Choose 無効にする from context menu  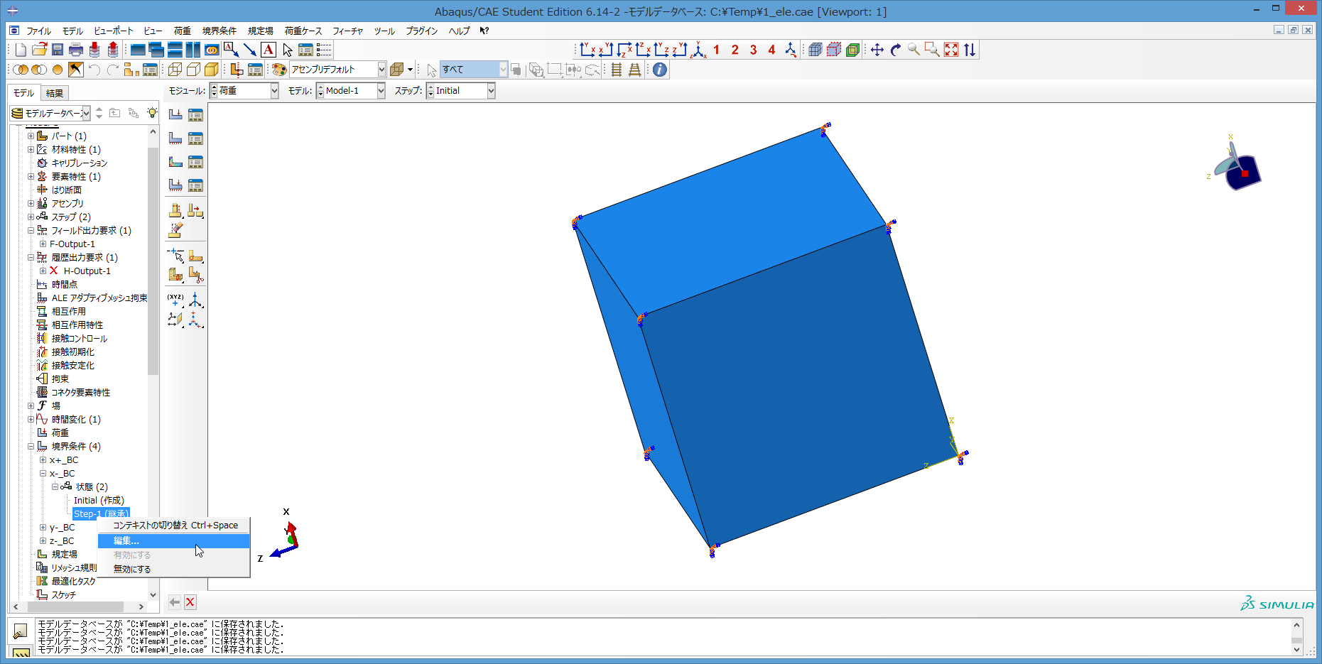174,570
